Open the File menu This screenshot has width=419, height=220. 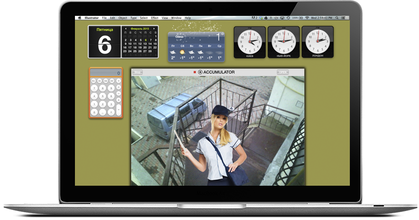(104, 18)
